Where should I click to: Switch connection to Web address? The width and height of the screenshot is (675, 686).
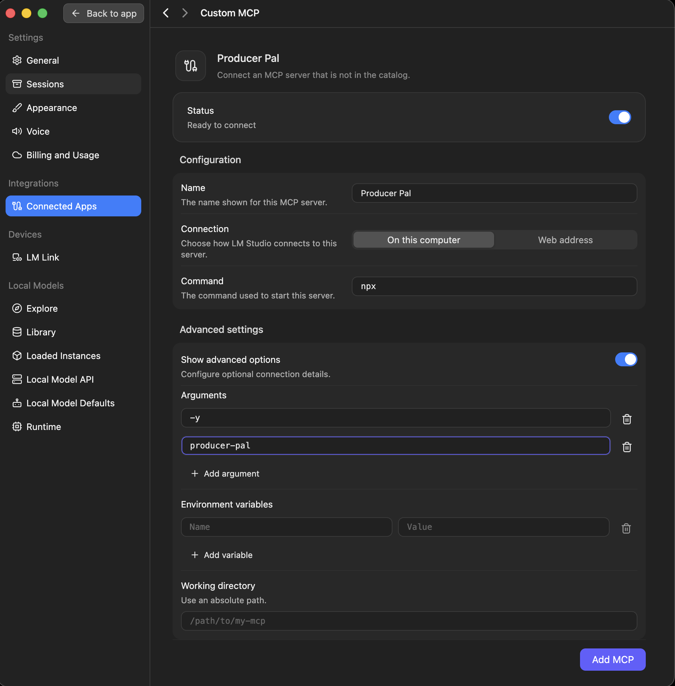click(x=565, y=240)
